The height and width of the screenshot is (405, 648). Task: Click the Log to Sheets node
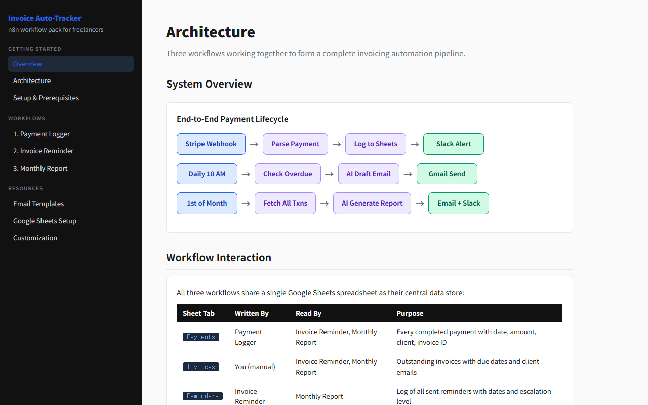click(376, 144)
